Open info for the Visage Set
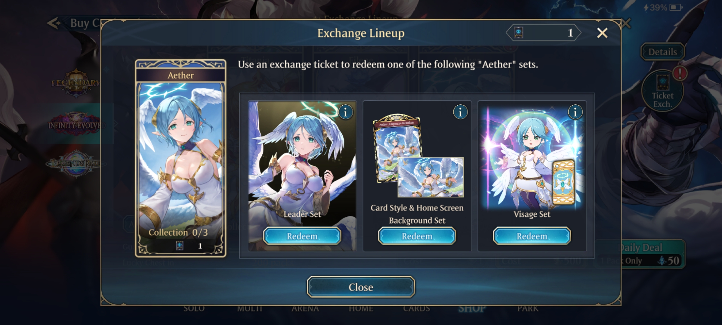The image size is (722, 325). pos(575,112)
